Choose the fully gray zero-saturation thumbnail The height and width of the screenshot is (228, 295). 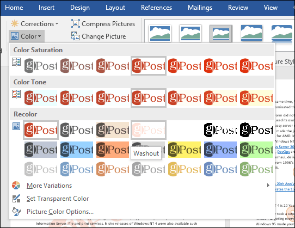point(41,66)
